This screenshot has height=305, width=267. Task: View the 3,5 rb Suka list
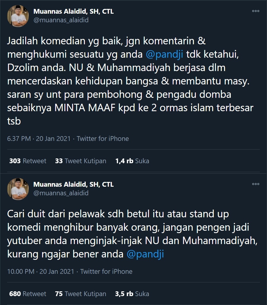pyautogui.click(x=132, y=294)
